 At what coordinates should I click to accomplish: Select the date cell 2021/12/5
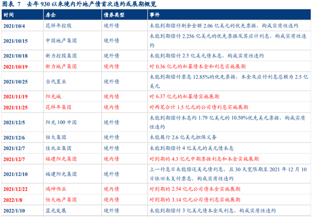tap(14, 122)
